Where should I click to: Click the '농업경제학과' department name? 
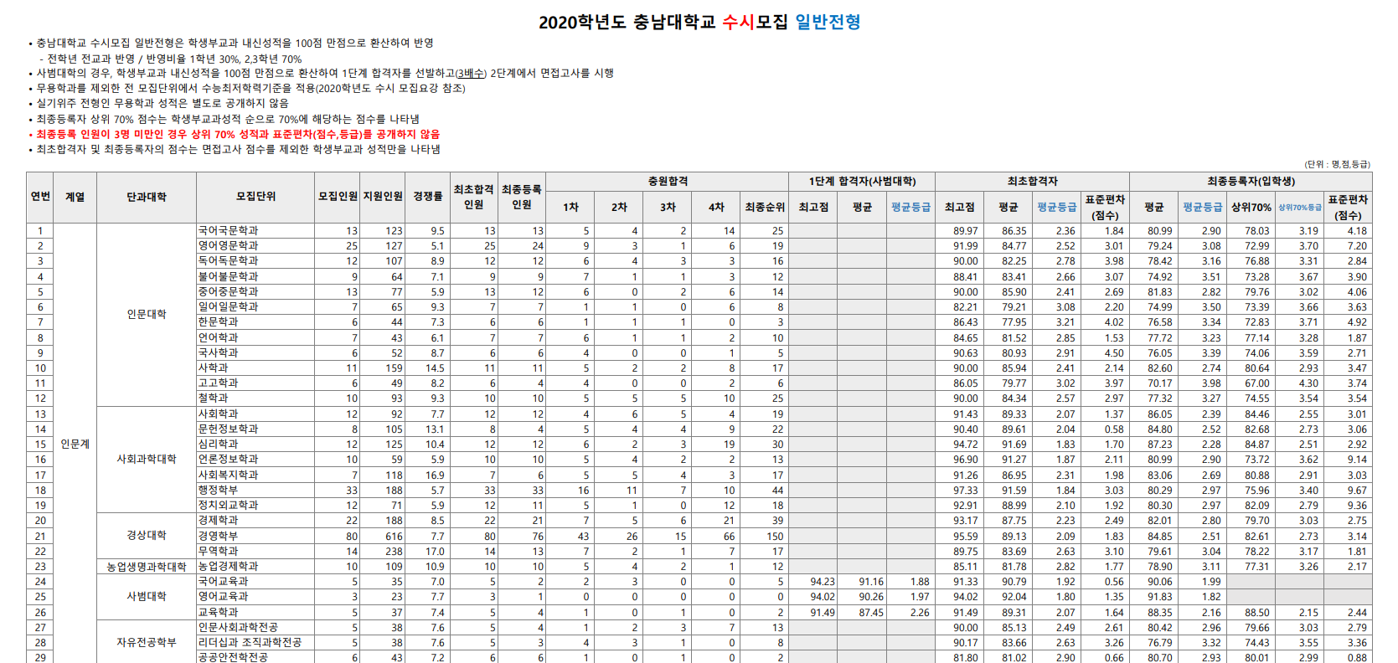228,566
